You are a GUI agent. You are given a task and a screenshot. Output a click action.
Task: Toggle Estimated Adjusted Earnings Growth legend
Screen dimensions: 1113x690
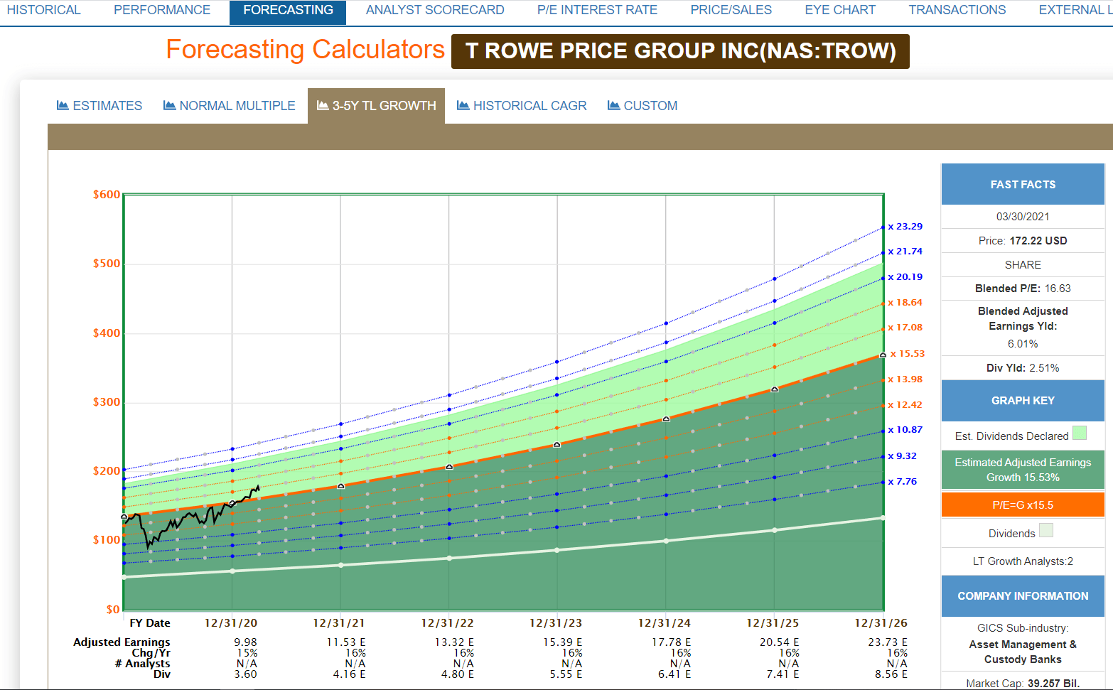click(1023, 470)
